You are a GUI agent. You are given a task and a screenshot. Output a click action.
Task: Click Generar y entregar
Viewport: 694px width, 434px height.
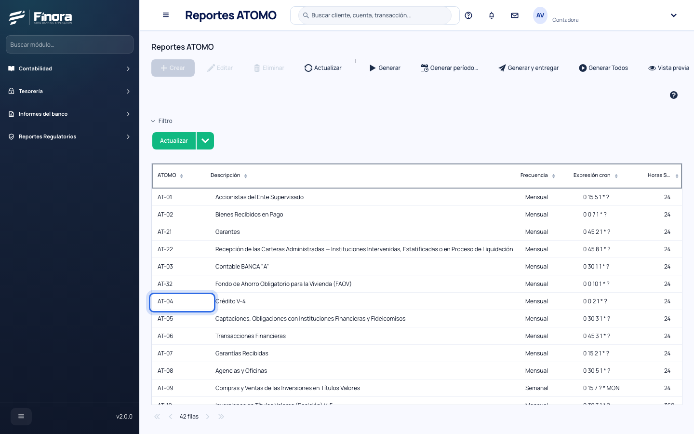tap(528, 68)
